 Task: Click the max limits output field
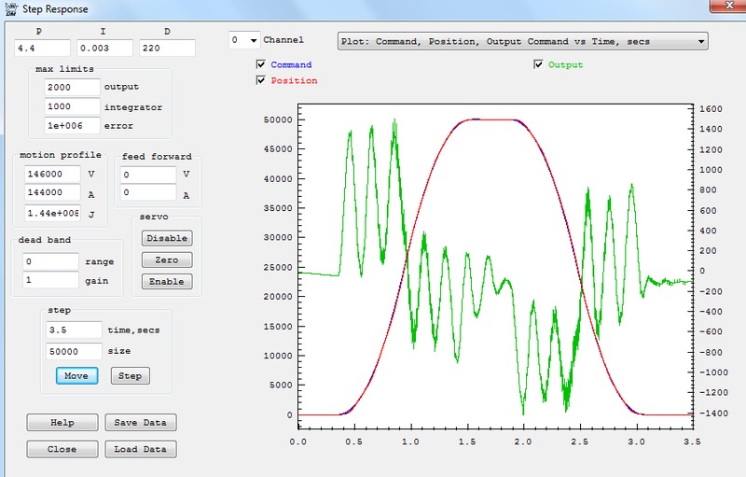pos(72,87)
